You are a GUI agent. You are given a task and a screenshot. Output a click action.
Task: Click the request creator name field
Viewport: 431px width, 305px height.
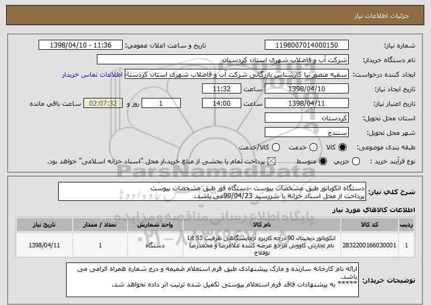point(237,74)
